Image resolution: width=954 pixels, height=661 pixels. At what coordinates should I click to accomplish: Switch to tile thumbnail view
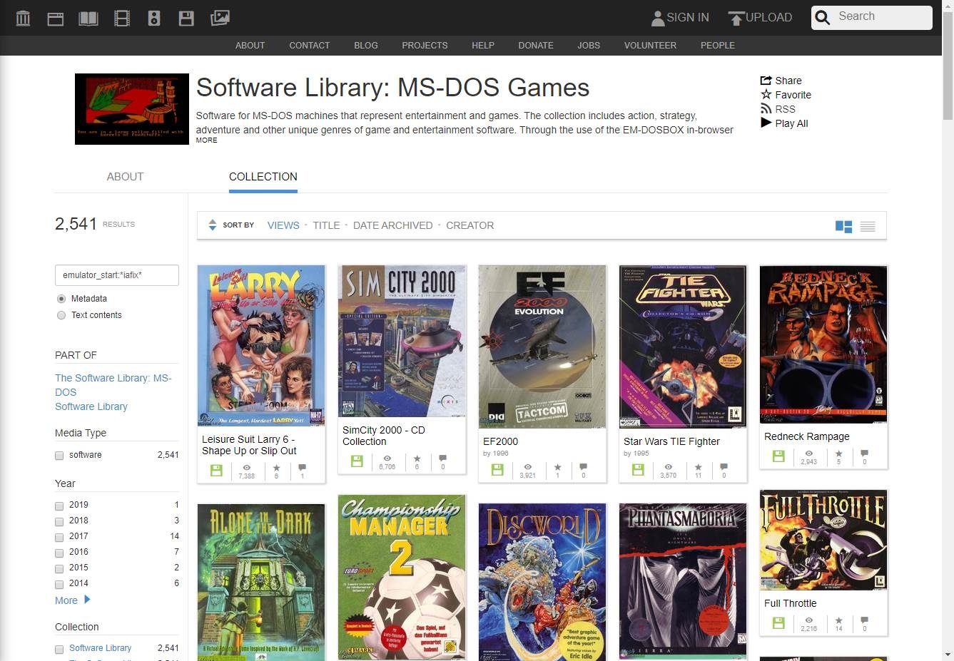point(843,226)
